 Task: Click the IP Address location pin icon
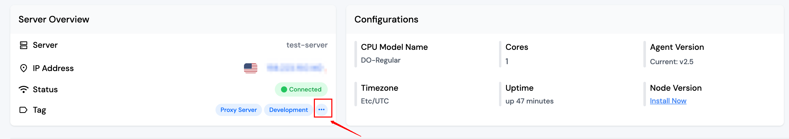tap(24, 68)
